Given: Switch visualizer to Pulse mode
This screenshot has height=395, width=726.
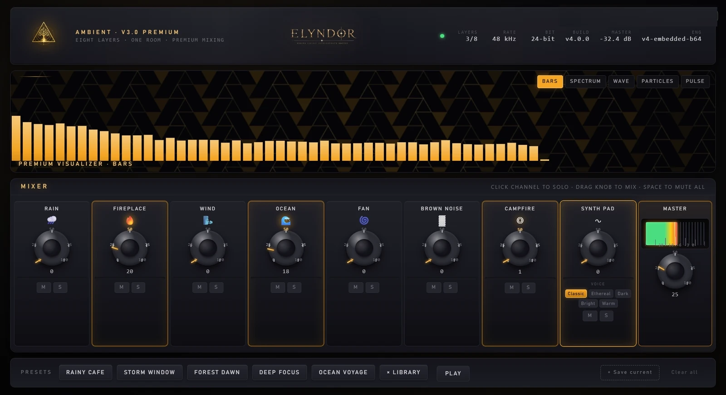Looking at the screenshot, I should point(695,81).
